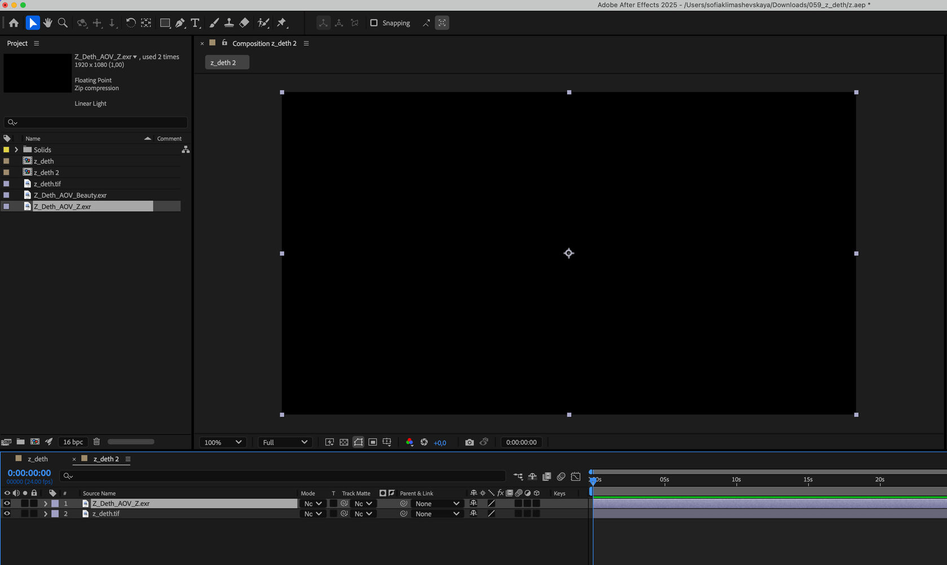Image resolution: width=947 pixels, height=565 pixels.
Task: Expand the Solids folder
Action: tap(16, 150)
